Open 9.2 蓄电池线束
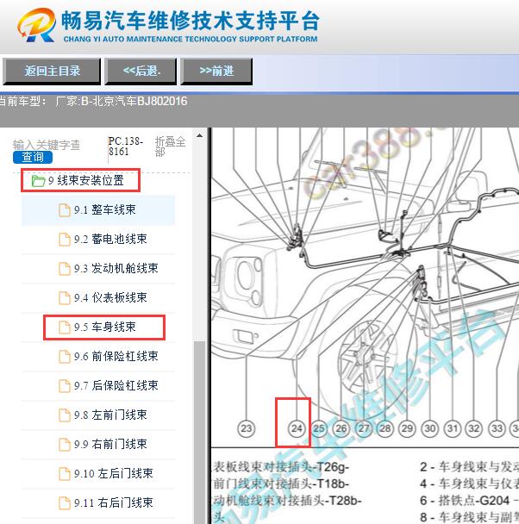This screenshot has width=519, height=524. 110,239
